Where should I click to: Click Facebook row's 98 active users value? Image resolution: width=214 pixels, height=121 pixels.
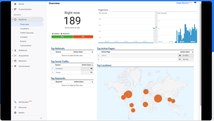pos(91,69)
